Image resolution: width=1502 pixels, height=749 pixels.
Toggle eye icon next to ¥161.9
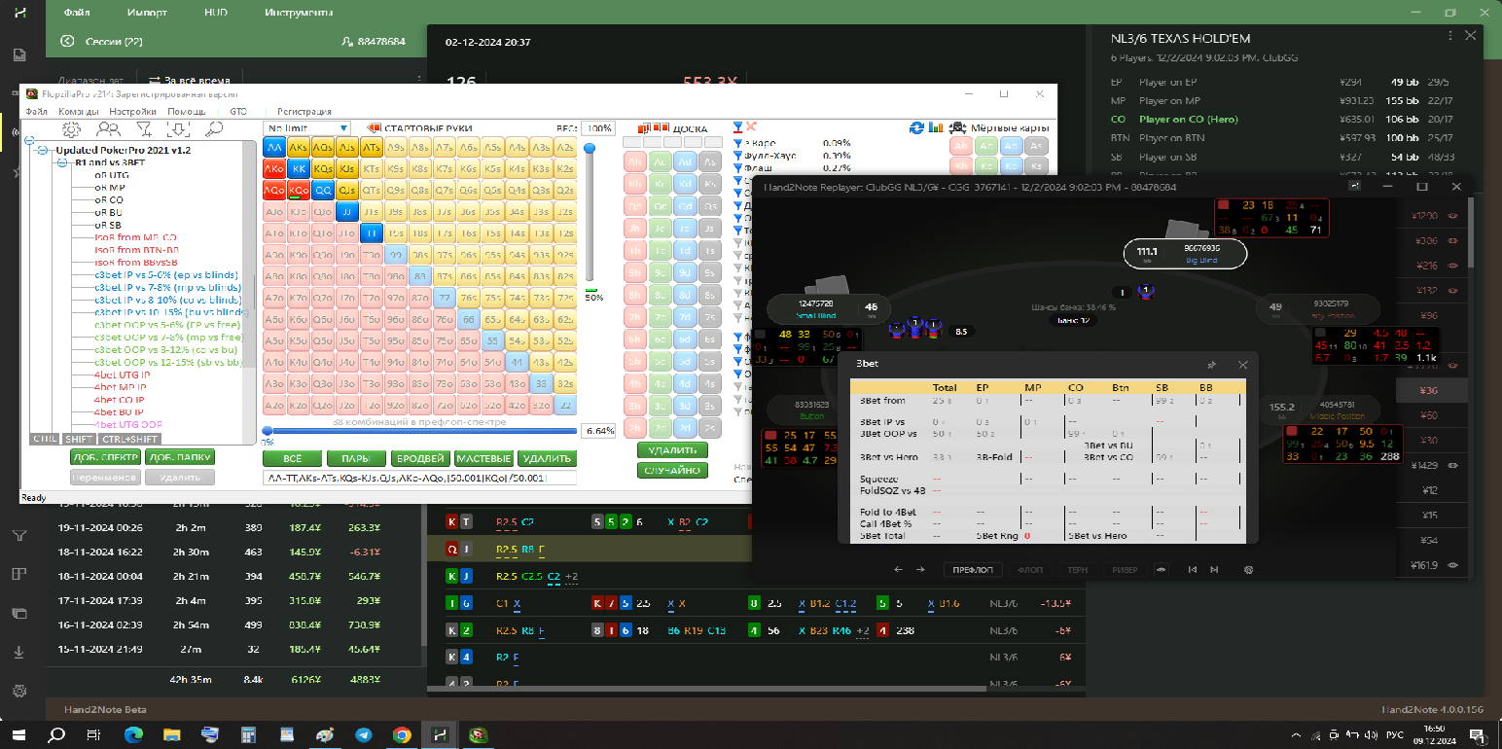[x=1452, y=564]
